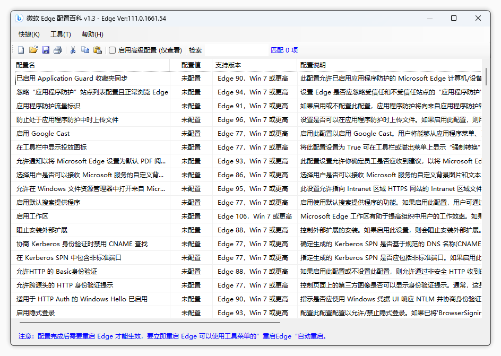Click the 配置值 column header

(x=191, y=65)
